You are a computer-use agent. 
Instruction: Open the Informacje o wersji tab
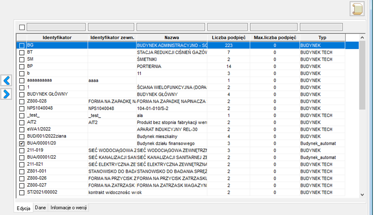pyautogui.click(x=68, y=207)
